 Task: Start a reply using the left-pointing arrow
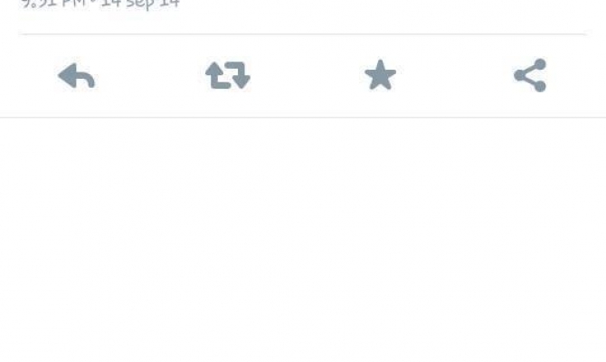click(76, 76)
